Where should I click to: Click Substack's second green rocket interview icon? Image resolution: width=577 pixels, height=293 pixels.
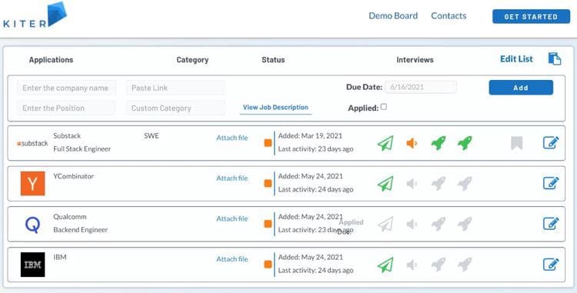coord(465,143)
